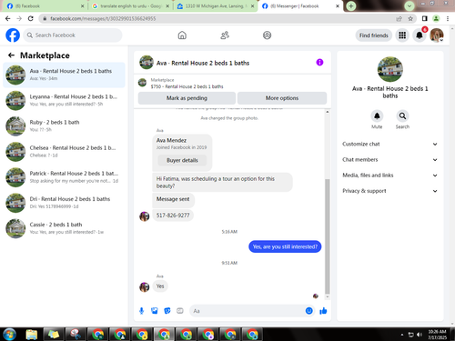Open the volume control in the system tray

coord(420,335)
